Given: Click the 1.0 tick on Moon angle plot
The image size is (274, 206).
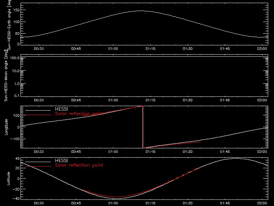Looking at the screenshot, I should (17, 84).
